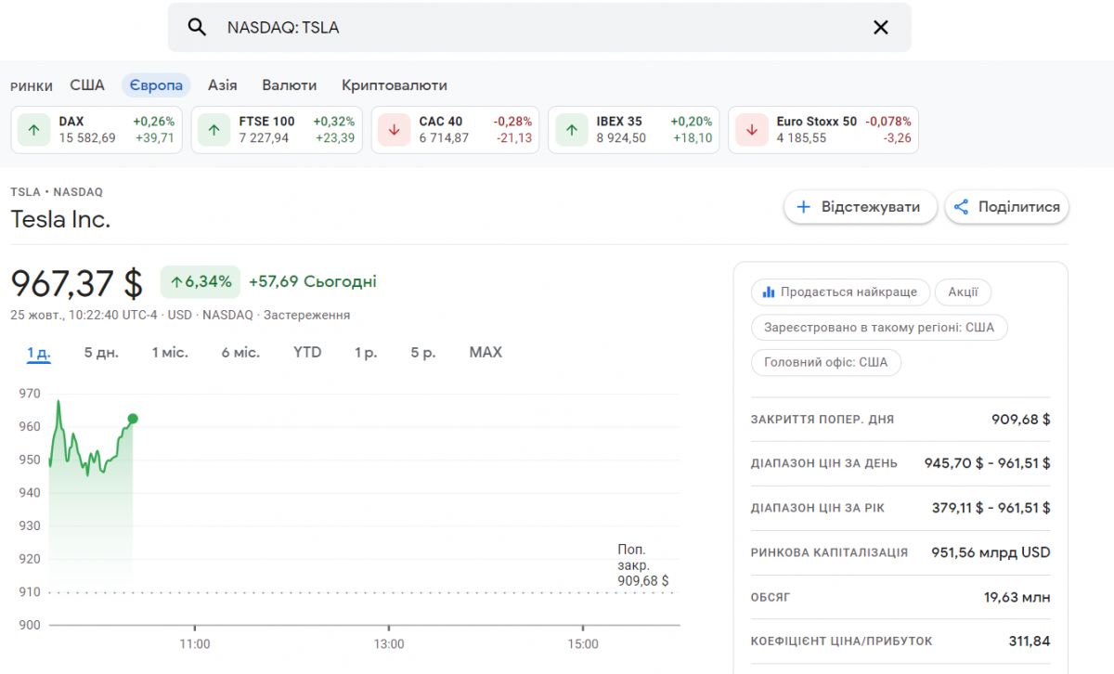1114x674 pixels.
Task: Click the Обсяг value 19,63 млн
Action: point(1017,597)
